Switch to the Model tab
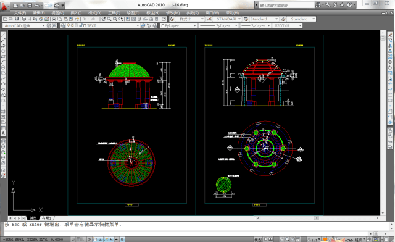 click(33, 218)
